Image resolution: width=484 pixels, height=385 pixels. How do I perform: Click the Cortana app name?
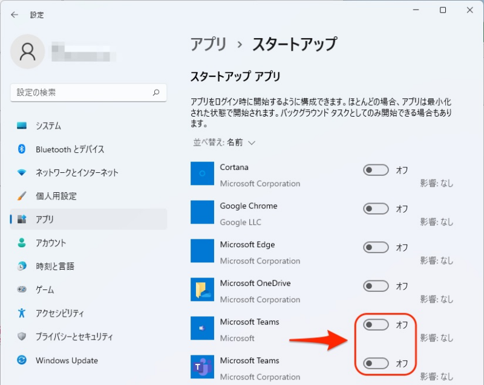coord(234,167)
